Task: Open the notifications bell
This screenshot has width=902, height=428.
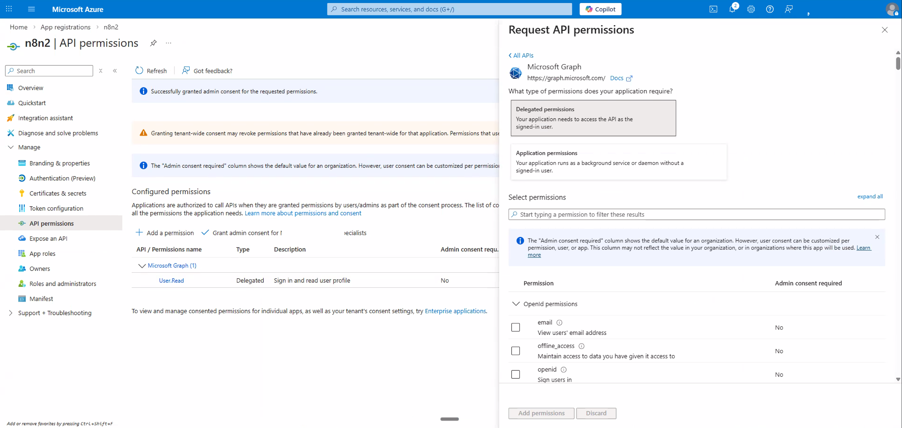Action: click(x=732, y=9)
